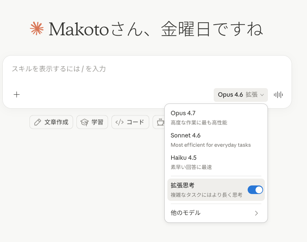Click the コード coding button
This screenshot has width=307, height=242.
[x=130, y=122]
